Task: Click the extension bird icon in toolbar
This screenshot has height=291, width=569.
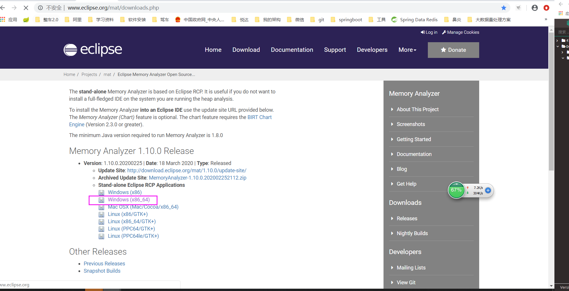Action: coord(519,8)
